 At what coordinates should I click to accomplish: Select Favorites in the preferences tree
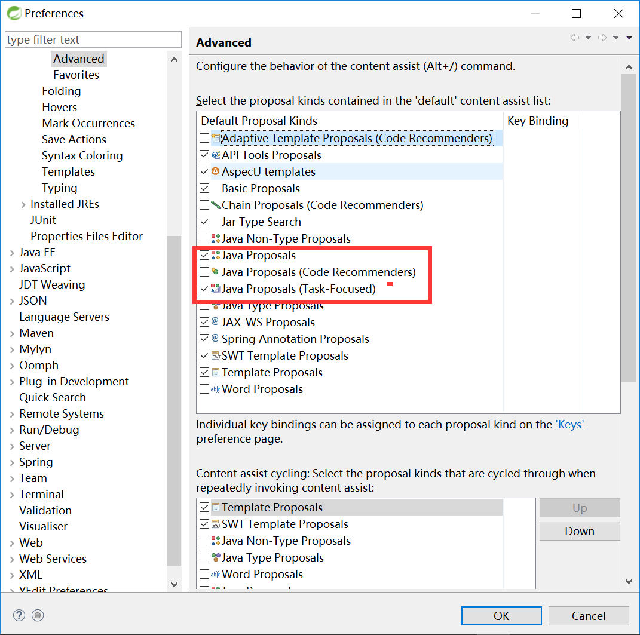(76, 75)
